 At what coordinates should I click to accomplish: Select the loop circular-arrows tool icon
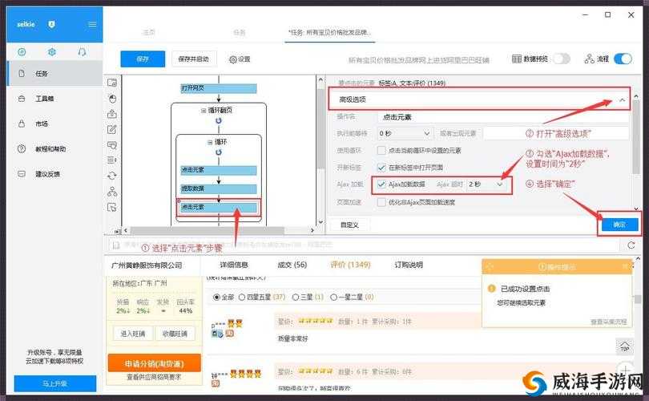[x=112, y=176]
